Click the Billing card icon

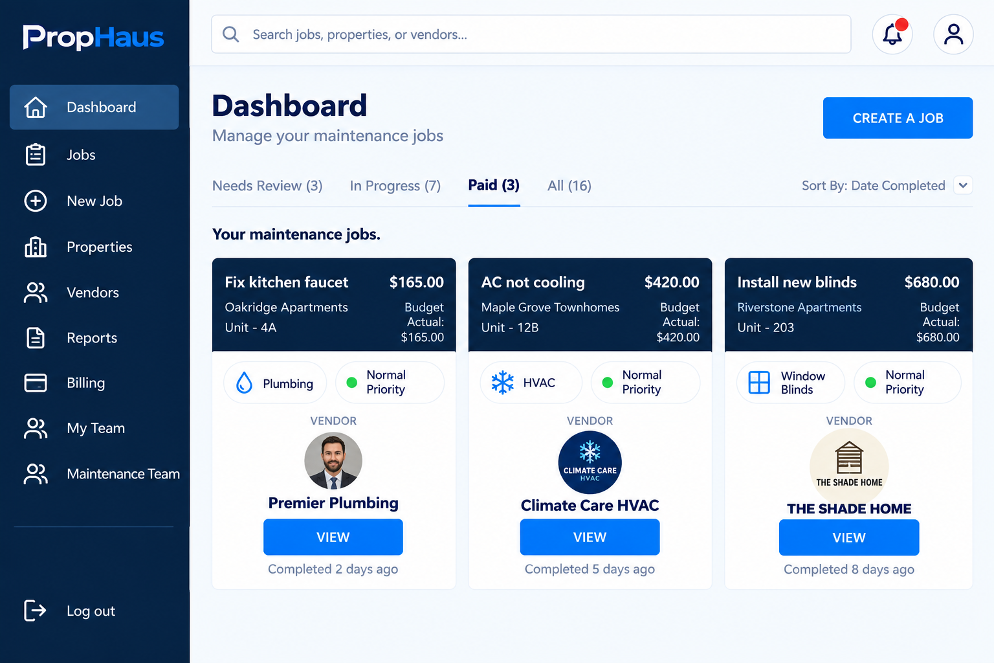point(36,383)
